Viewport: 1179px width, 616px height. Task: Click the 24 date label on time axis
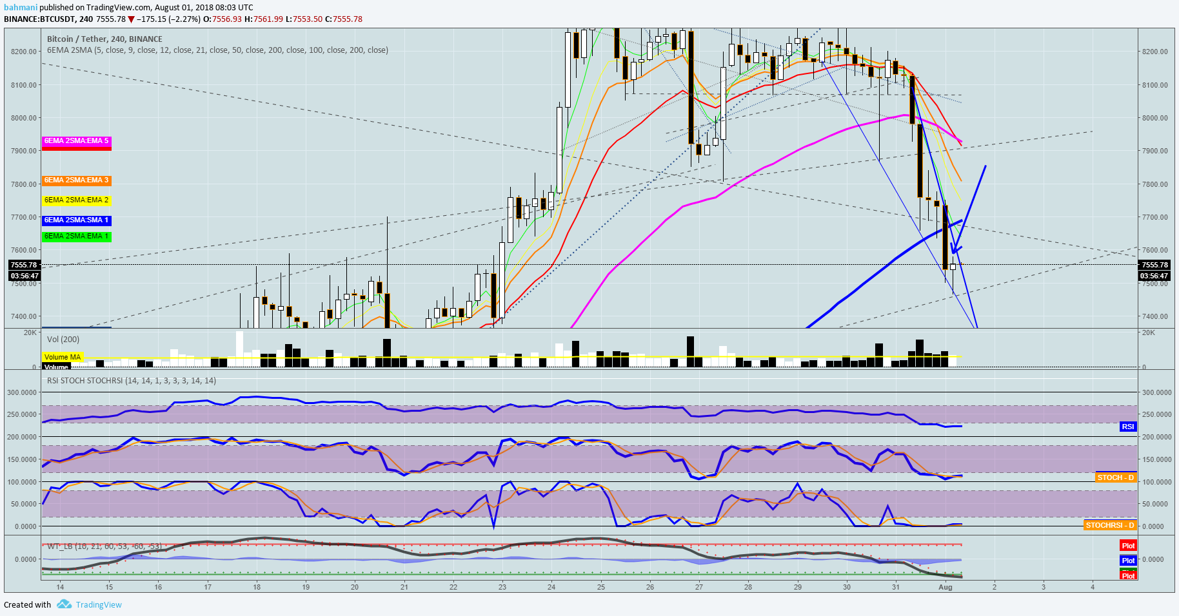[551, 587]
